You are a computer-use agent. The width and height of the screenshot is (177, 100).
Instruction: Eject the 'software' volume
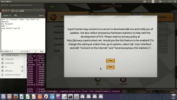(x=22, y=71)
